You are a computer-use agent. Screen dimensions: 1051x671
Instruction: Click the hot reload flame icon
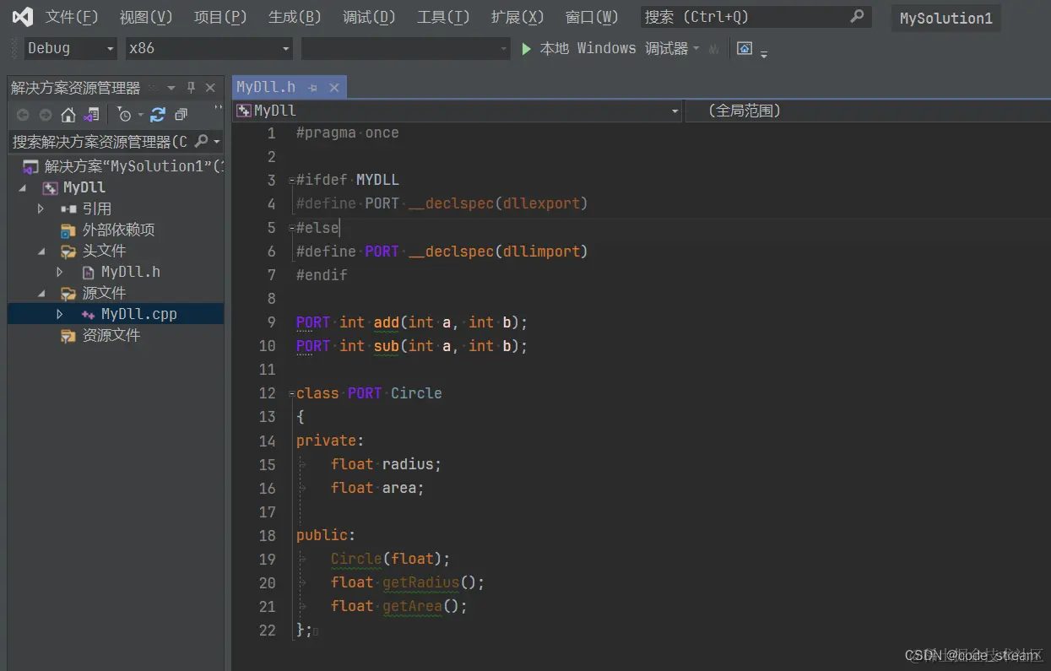(x=714, y=49)
